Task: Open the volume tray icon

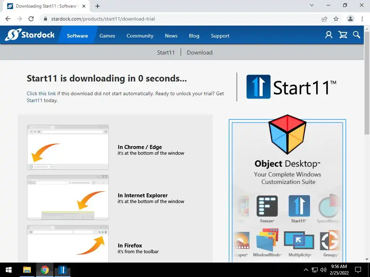Action: coord(323,270)
